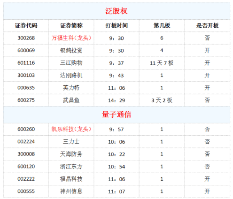Click stock code 600069
Image resolution: width=233 pixels, height=199 pixels.
click(26, 50)
